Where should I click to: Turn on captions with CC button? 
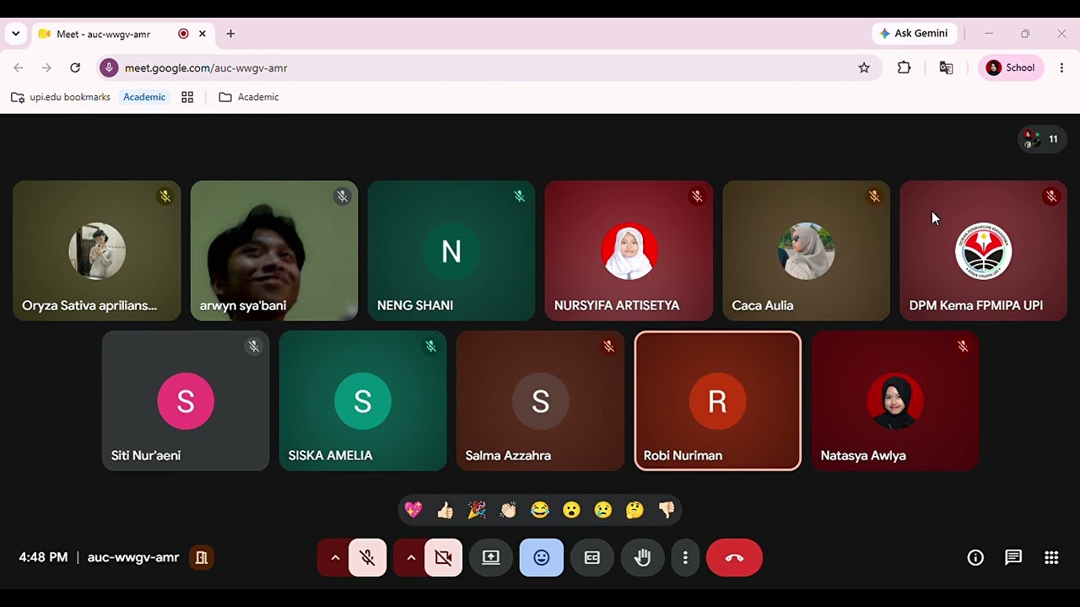592,557
